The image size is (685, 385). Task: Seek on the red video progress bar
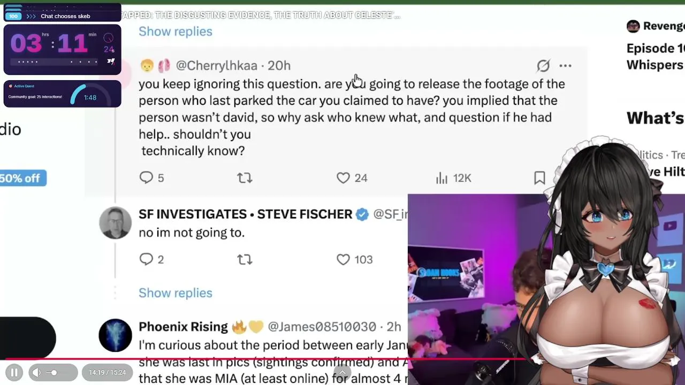point(214,359)
